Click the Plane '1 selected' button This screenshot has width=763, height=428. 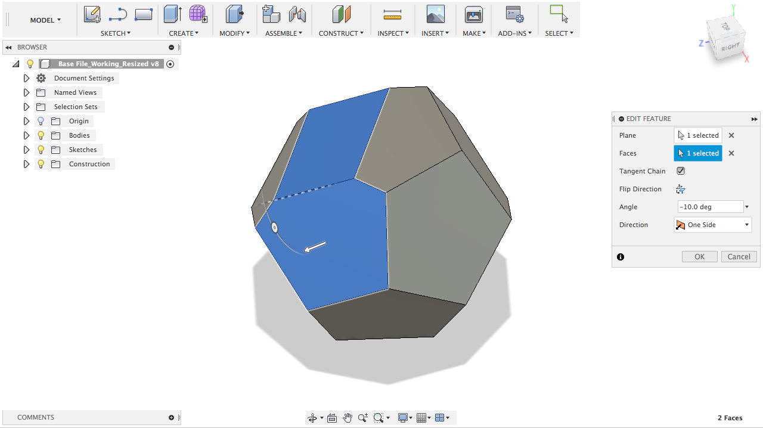[x=698, y=135]
